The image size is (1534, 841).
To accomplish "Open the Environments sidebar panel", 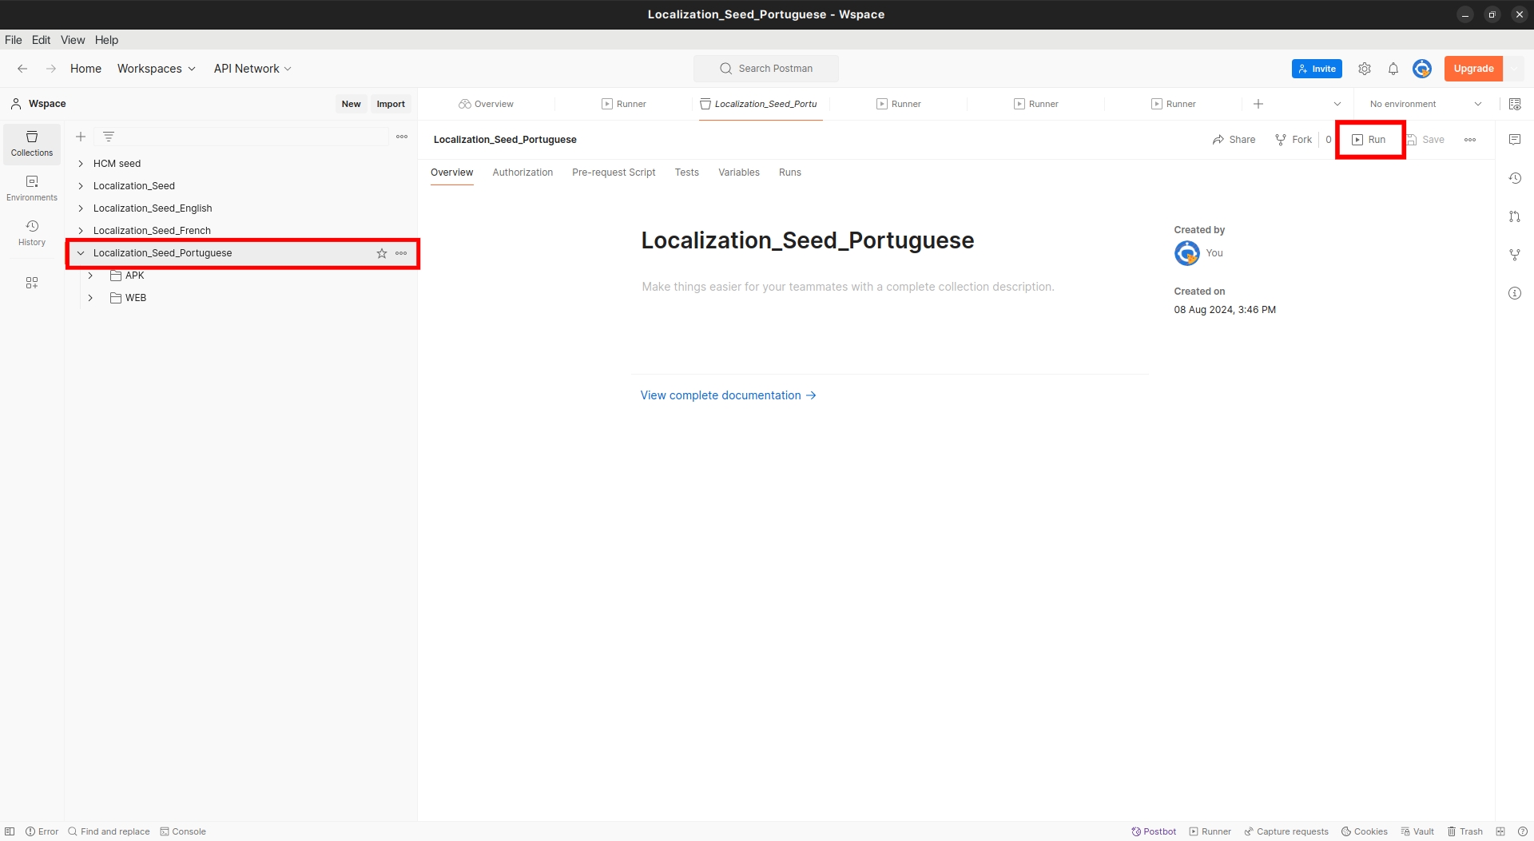I will (x=32, y=188).
